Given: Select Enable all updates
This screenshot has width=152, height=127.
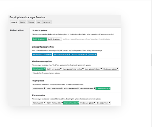Looking at the screenshot, I should (39, 39).
